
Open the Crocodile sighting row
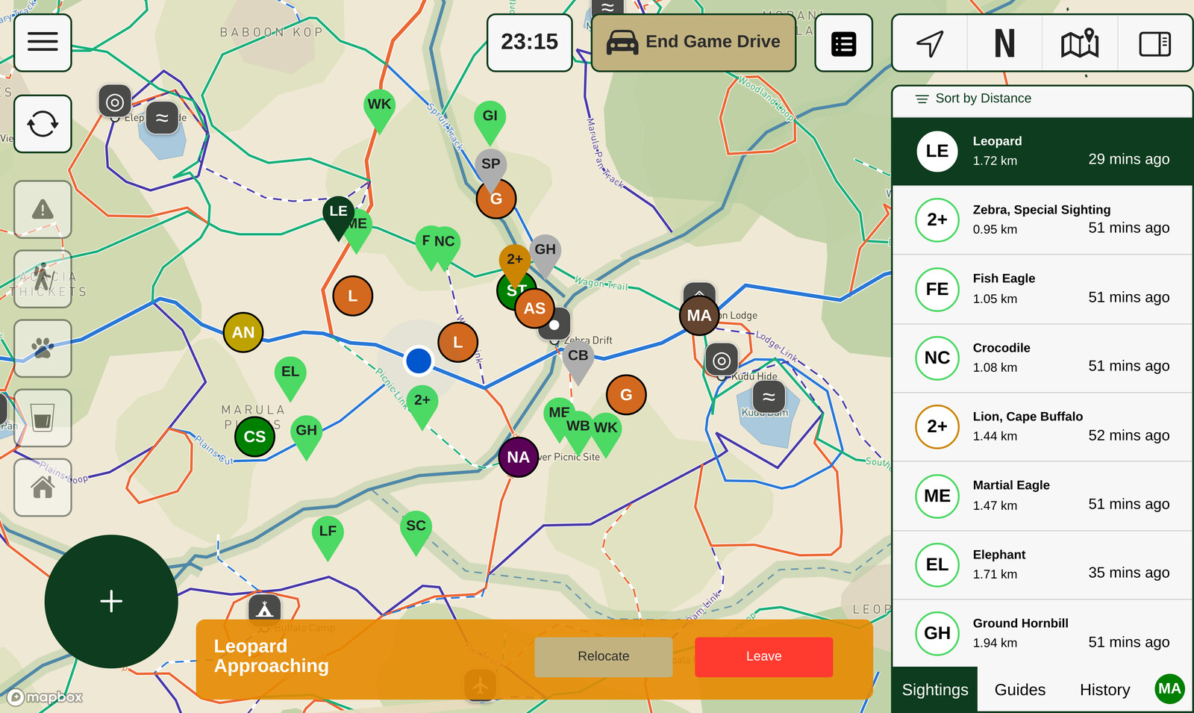(1043, 358)
